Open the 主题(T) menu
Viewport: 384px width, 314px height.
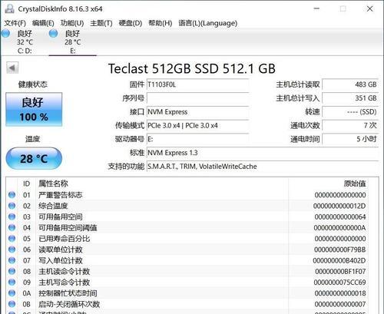click(x=101, y=23)
